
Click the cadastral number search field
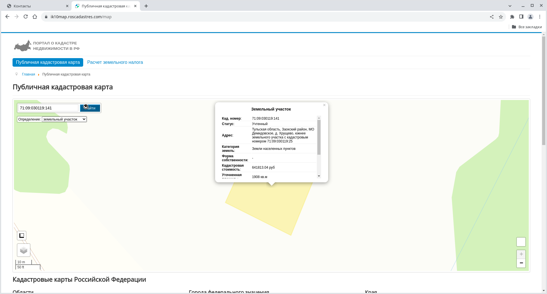click(x=48, y=108)
